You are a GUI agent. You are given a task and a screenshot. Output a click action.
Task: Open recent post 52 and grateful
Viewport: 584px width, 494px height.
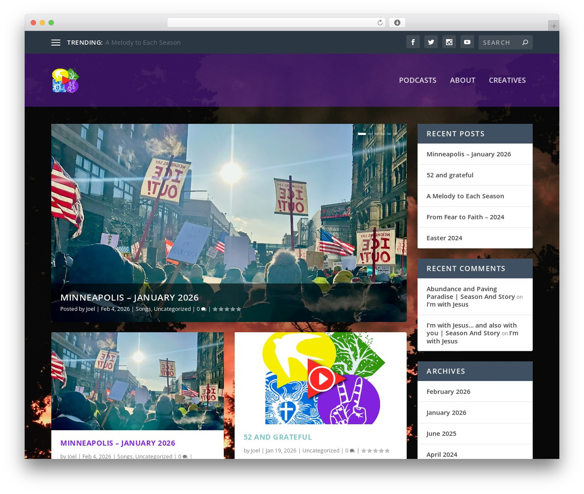tap(450, 175)
